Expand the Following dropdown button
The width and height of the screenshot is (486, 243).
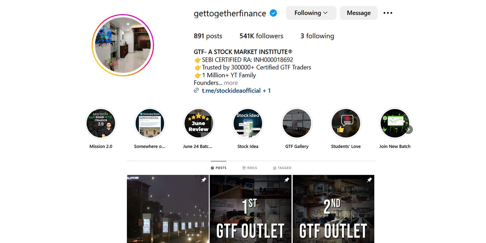coord(311,13)
